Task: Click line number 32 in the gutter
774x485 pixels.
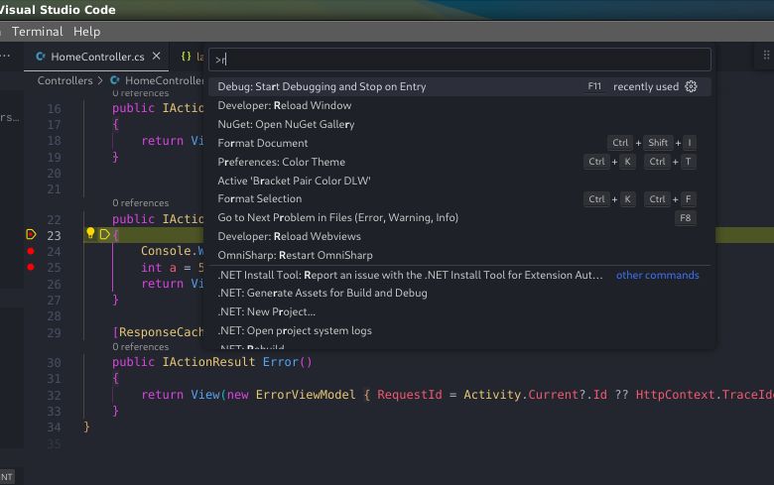Action: pos(55,395)
